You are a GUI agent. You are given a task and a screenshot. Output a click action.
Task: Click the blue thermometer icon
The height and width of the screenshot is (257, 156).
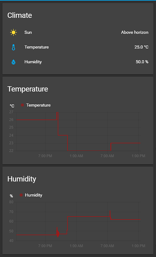pyautogui.click(x=13, y=47)
